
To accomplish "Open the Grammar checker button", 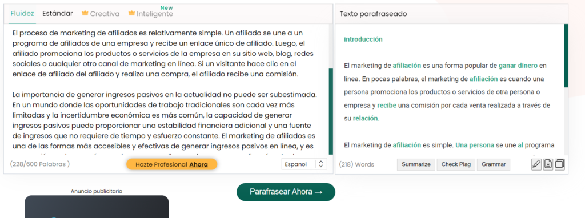I will [494, 164].
